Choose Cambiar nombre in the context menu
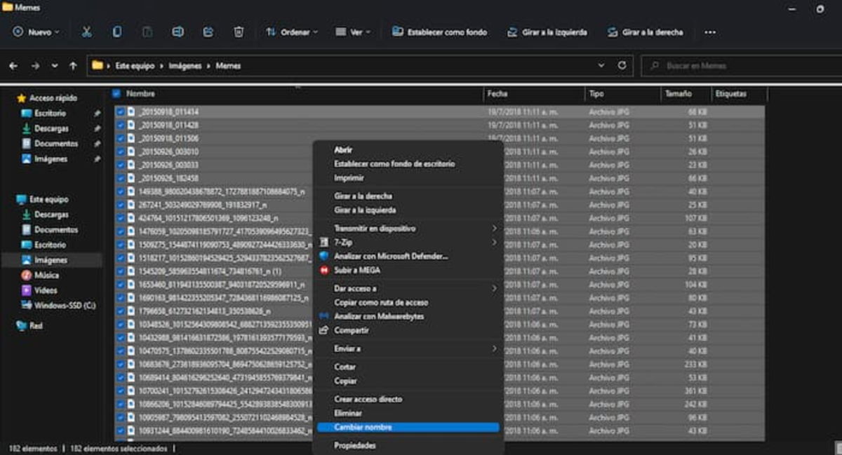This screenshot has height=455, width=842. (363, 427)
